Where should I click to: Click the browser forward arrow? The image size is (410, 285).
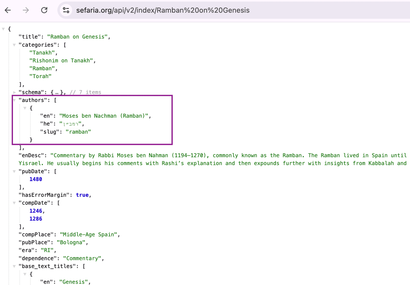click(26, 10)
